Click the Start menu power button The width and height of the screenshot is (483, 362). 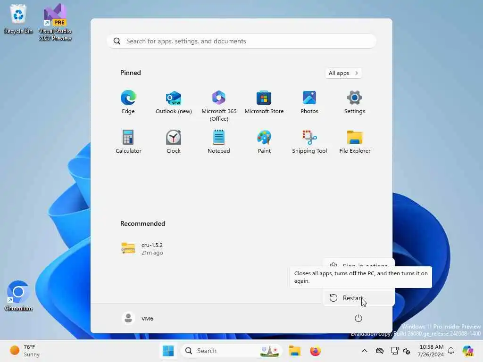pos(358,318)
